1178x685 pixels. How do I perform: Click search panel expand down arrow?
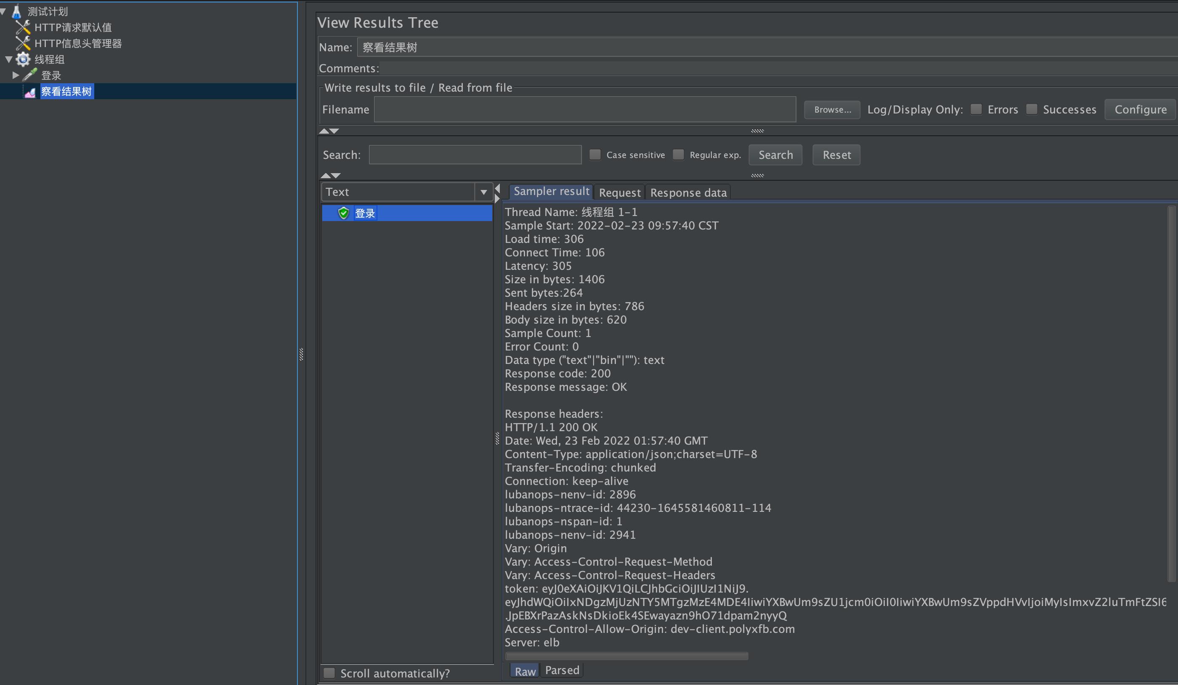click(336, 176)
